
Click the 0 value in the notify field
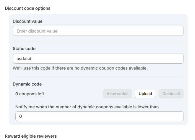(20, 116)
